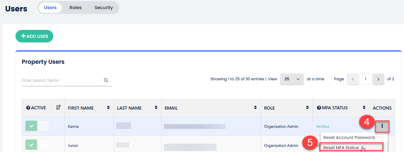Viewport: 404px width, 152px height.
Task: Sort the Role column
Action: tap(307, 108)
